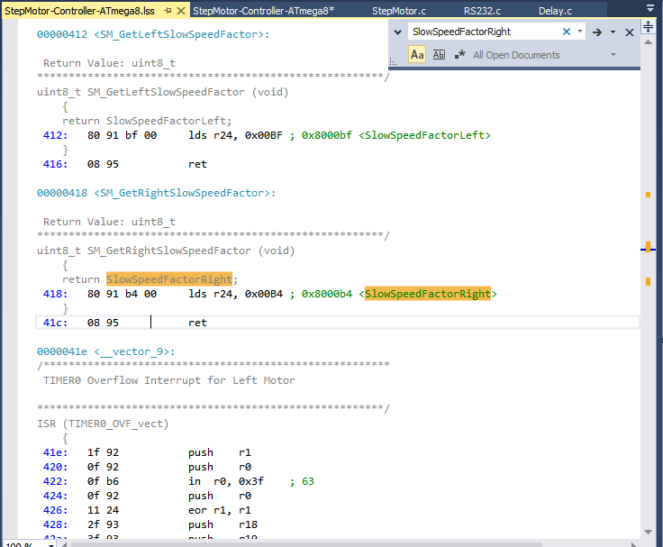The width and height of the screenshot is (663, 547).
Task: Open the RS232.c tab
Action: pos(482,11)
